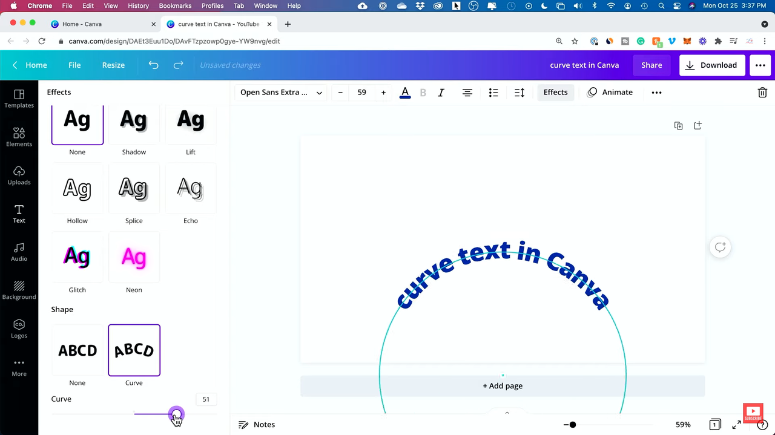
Task: Open the Audio sidebar panel
Action: coord(19,252)
